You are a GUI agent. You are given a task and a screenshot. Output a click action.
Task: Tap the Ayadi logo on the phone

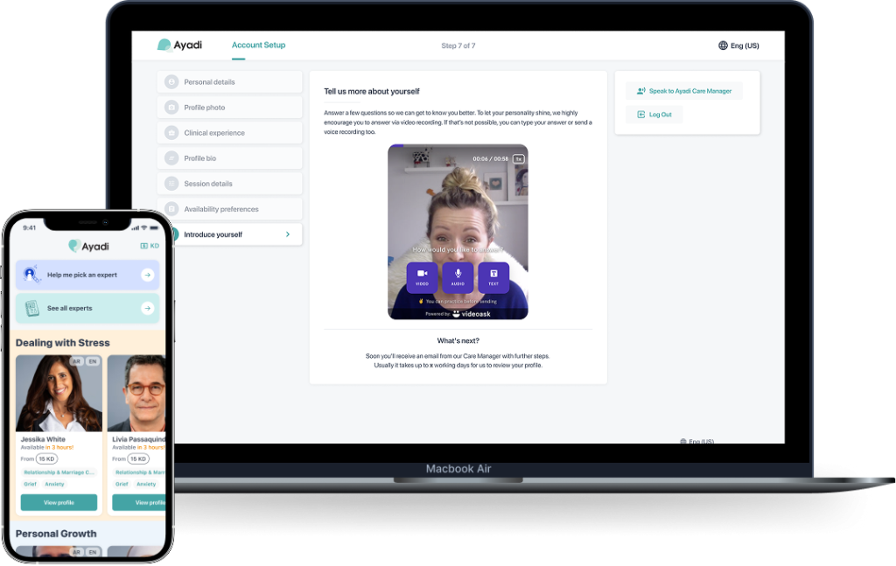click(88, 246)
